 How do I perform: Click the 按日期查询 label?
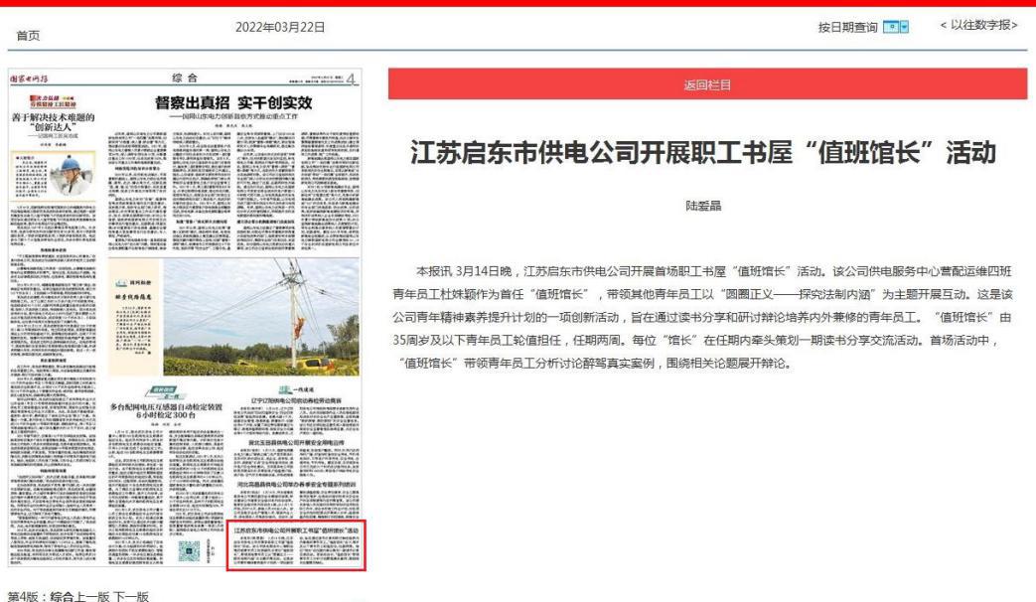click(847, 27)
